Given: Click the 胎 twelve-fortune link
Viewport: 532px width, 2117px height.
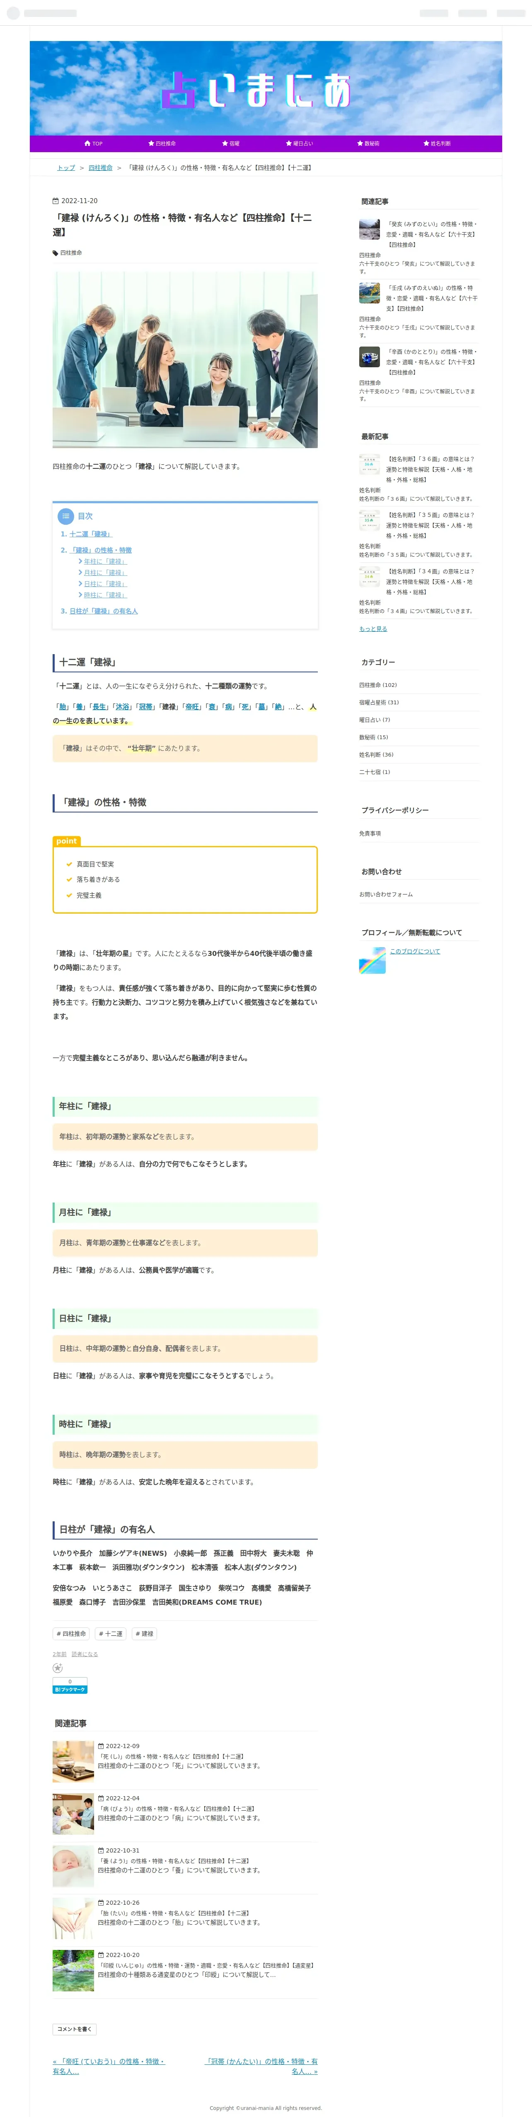Looking at the screenshot, I should click(63, 707).
